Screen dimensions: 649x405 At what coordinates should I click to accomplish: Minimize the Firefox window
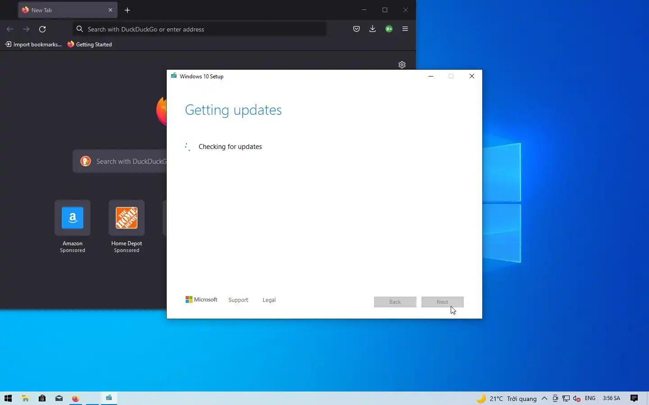pyautogui.click(x=364, y=10)
